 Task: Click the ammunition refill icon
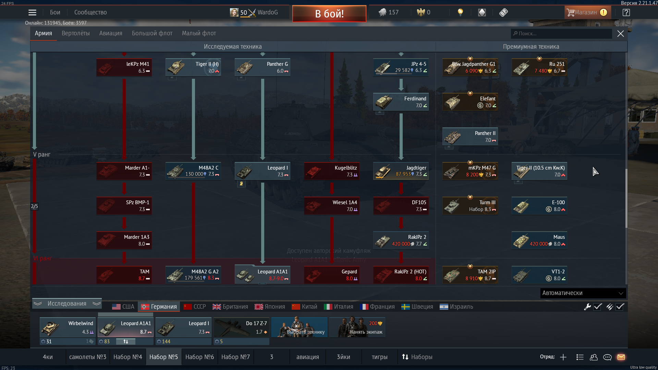tap(609, 307)
